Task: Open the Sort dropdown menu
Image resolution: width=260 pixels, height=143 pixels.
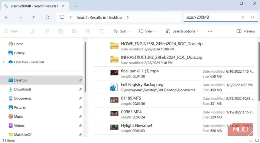Action: click(x=122, y=31)
